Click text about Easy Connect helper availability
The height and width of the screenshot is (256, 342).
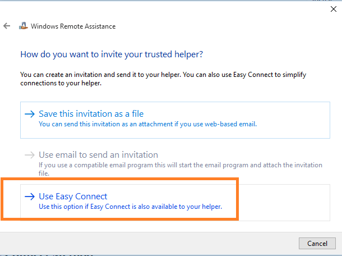(130, 207)
